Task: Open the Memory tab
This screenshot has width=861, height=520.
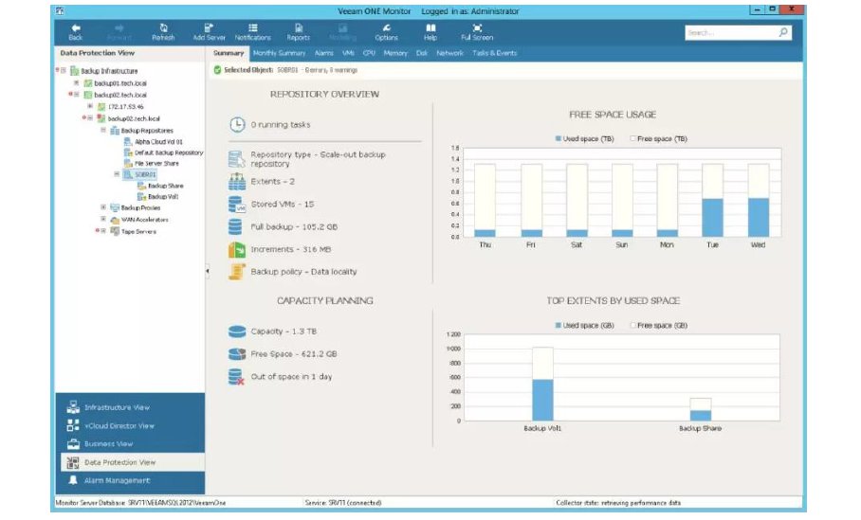Action: (395, 53)
